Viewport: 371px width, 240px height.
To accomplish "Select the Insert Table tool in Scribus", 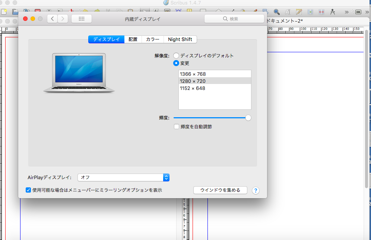I will 189,11.
